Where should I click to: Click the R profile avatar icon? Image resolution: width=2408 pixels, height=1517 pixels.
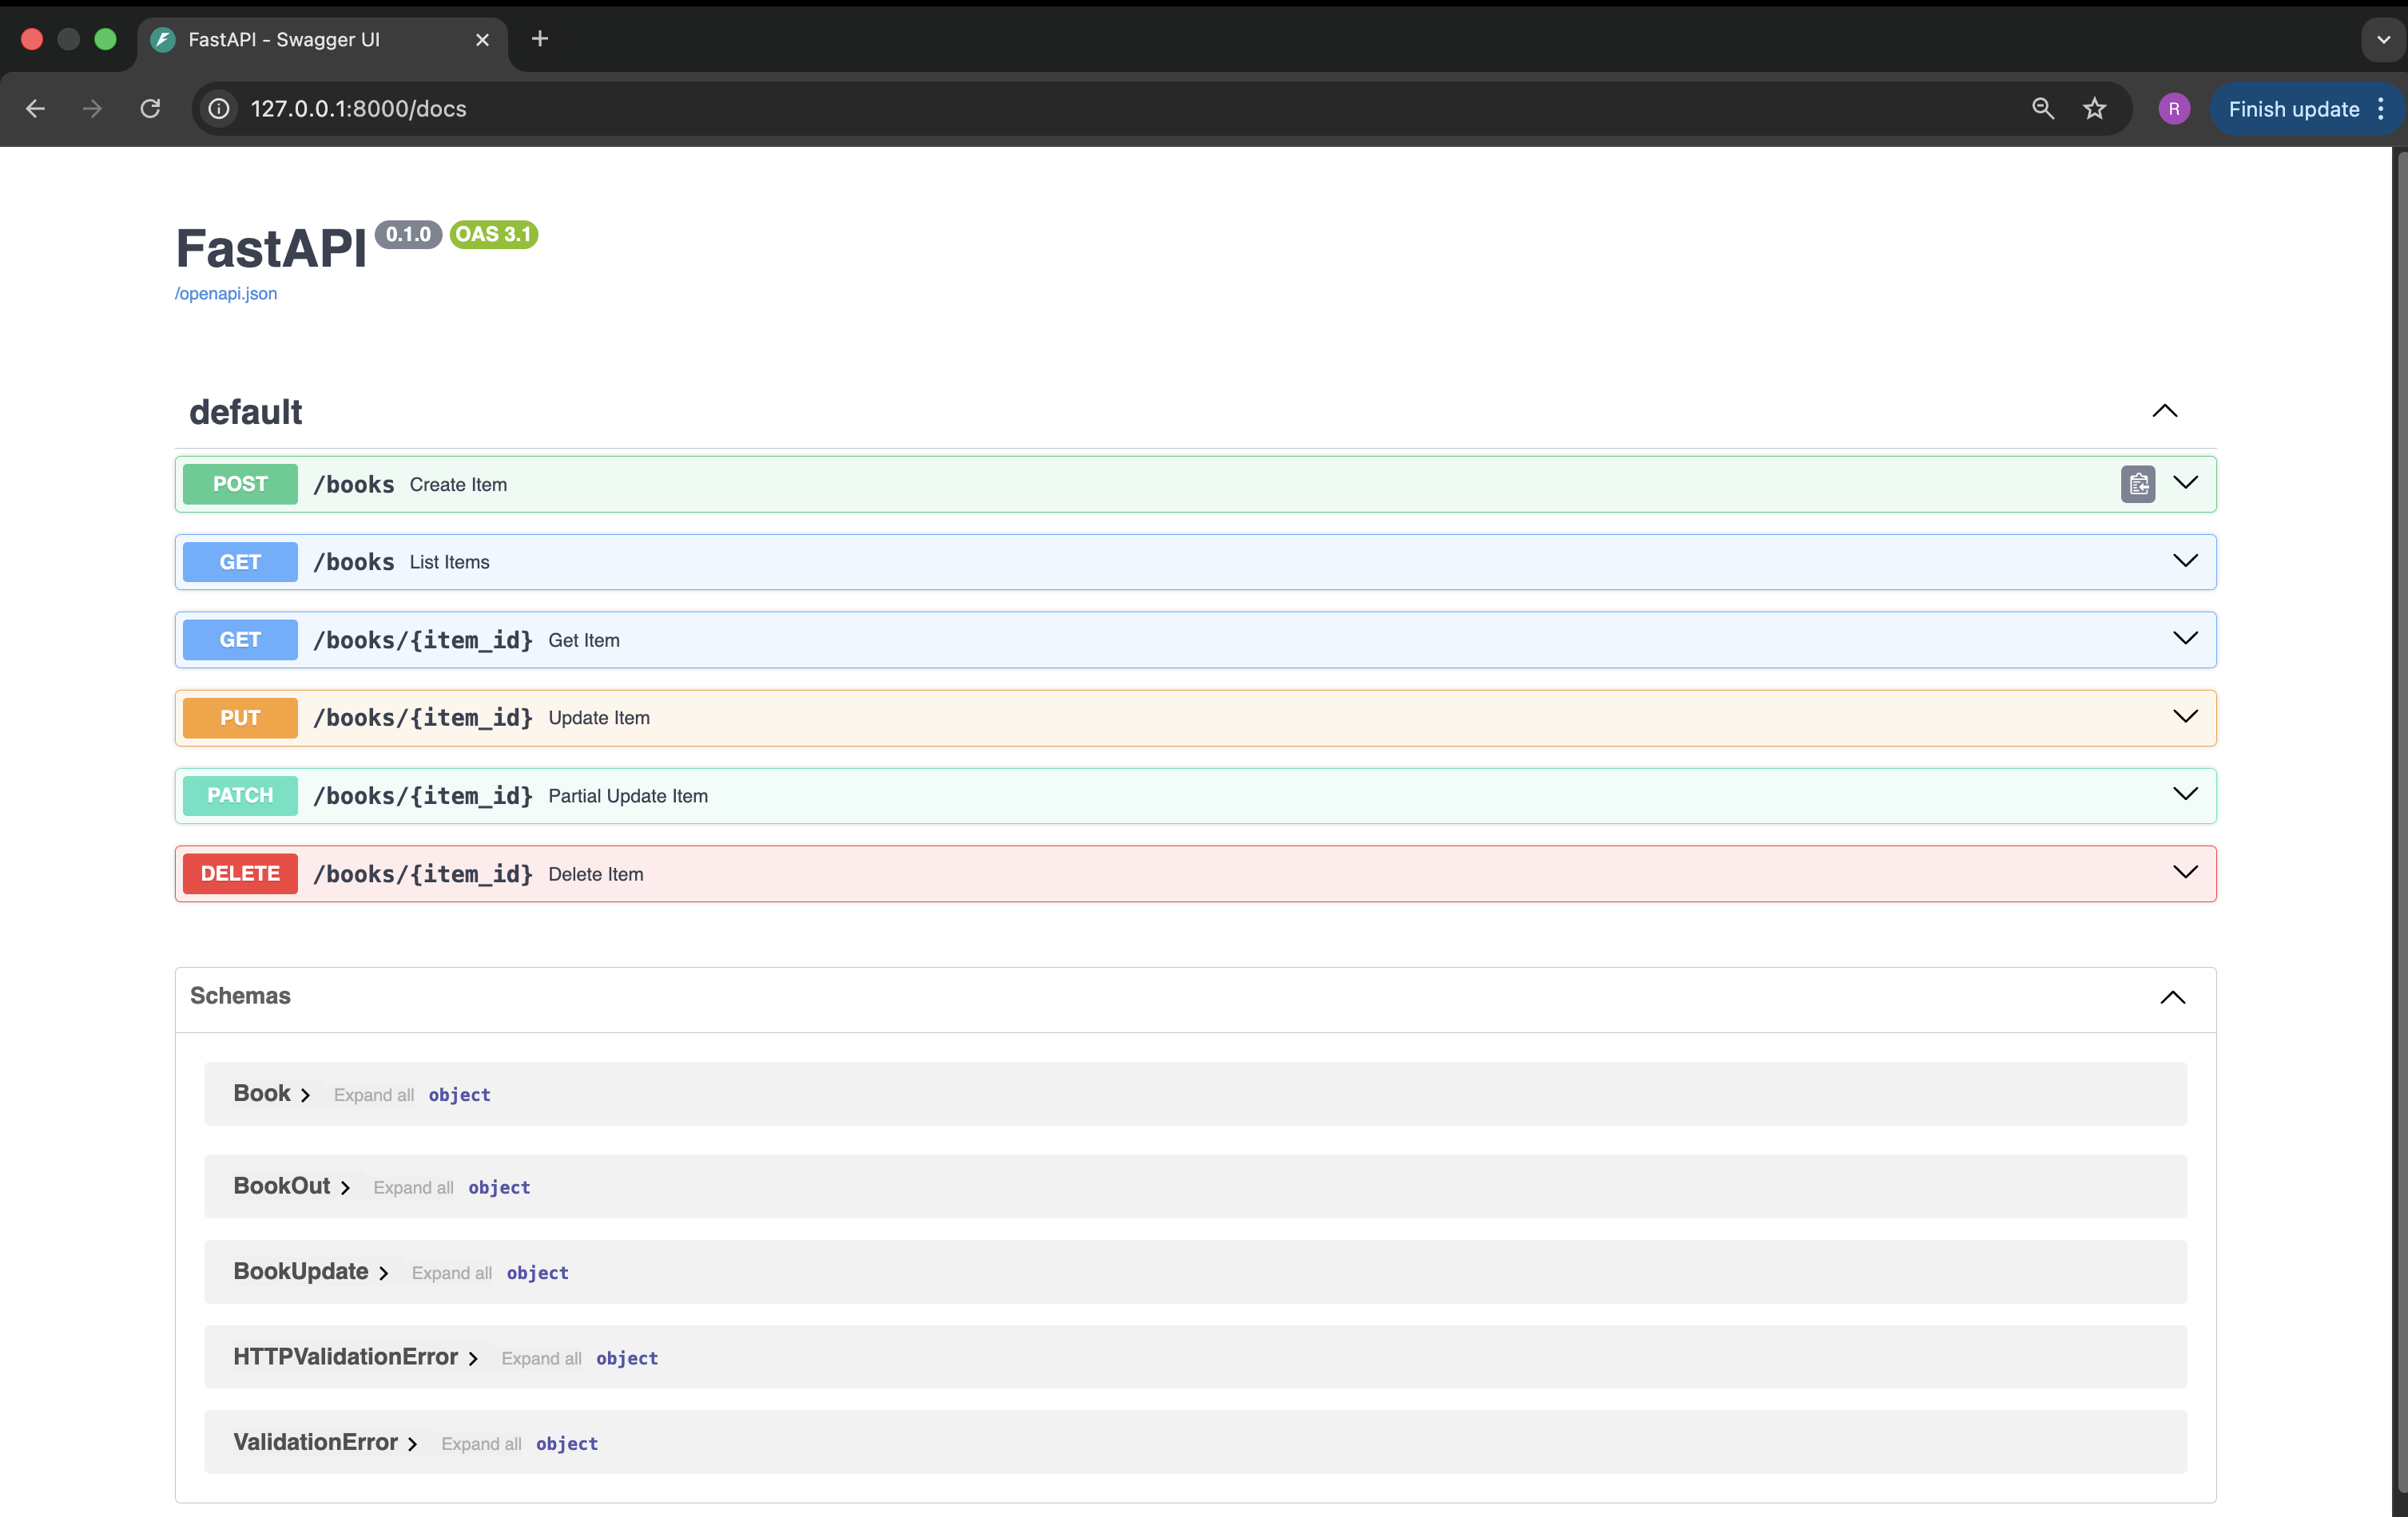pyautogui.click(x=2172, y=108)
